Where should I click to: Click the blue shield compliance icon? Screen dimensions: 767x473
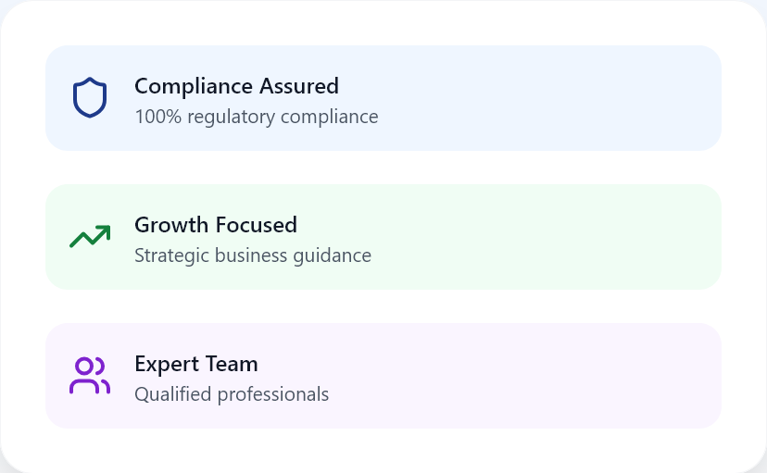[x=90, y=98]
